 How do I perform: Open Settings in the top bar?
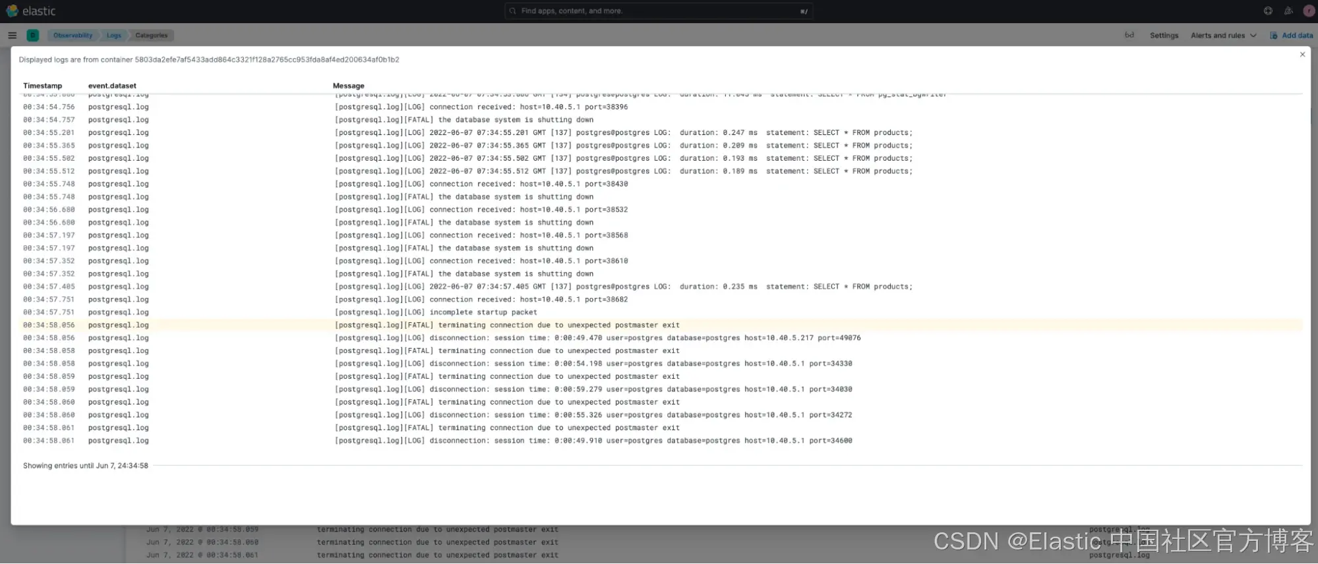click(x=1164, y=36)
